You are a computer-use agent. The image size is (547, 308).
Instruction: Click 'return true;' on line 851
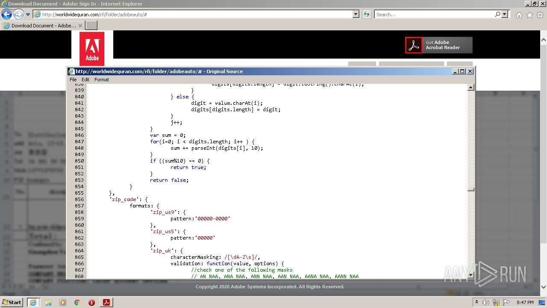pos(188,167)
